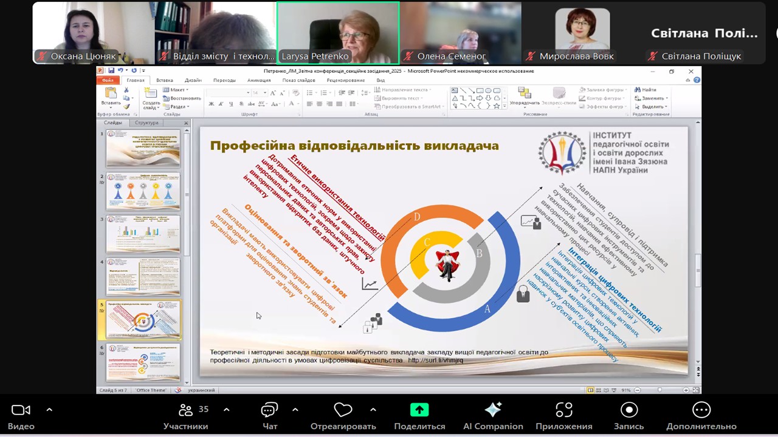The height and width of the screenshot is (437, 778).
Task: Toggle the Video camera on
Action: point(21,410)
